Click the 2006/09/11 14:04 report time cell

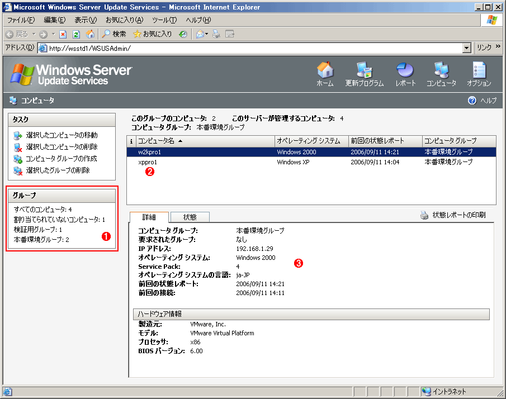click(375, 162)
